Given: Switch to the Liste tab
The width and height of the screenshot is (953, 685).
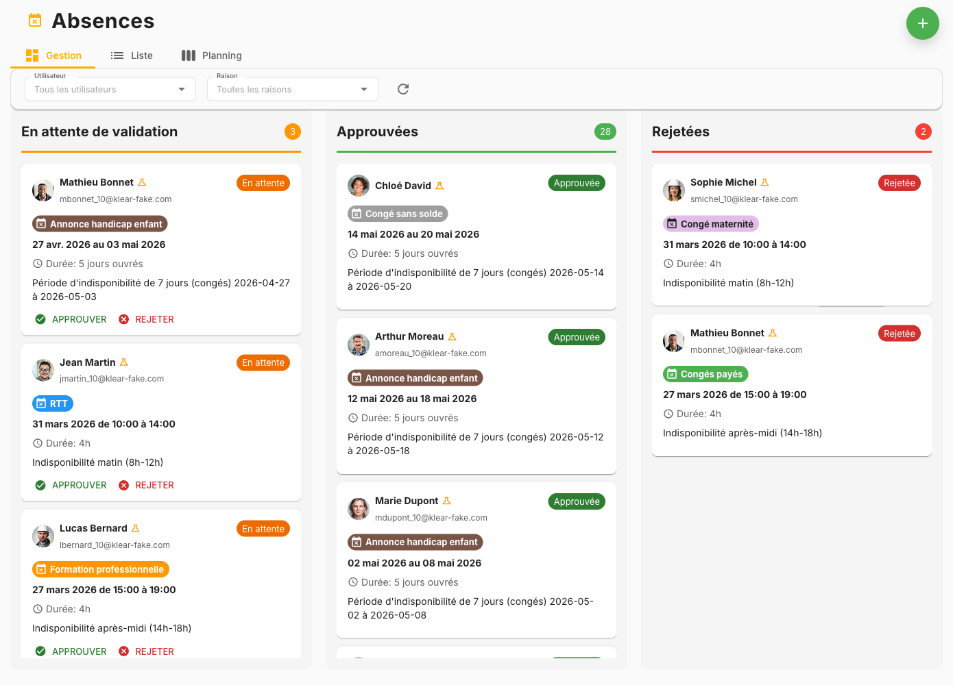Looking at the screenshot, I should (x=132, y=55).
